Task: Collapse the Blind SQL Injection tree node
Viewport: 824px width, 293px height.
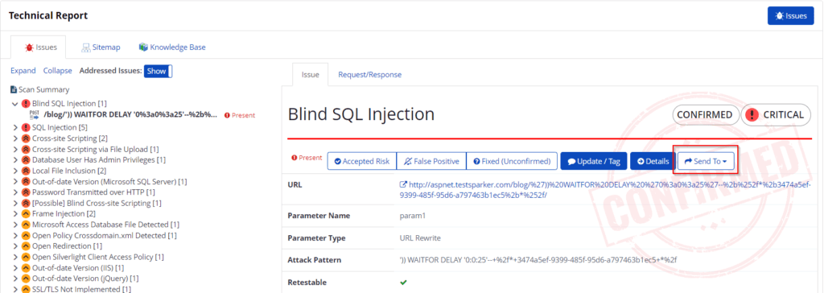Action: tap(14, 104)
